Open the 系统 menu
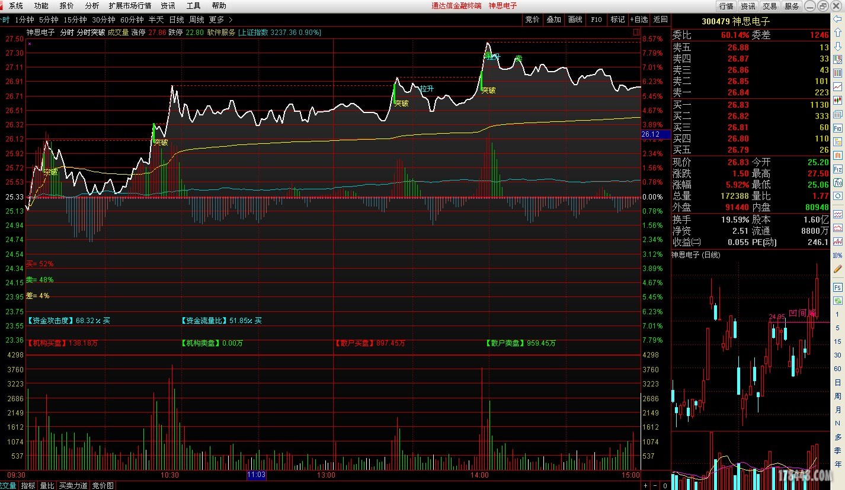845x490 pixels. (x=16, y=5)
